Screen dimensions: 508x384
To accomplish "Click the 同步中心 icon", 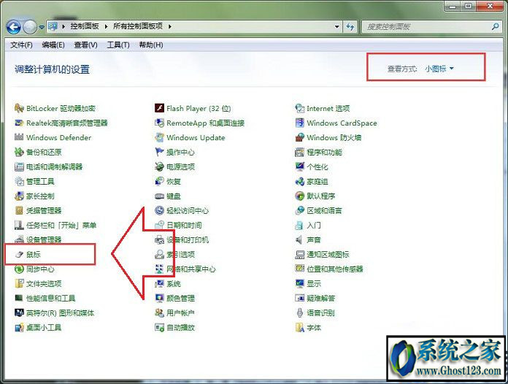I will [19, 269].
